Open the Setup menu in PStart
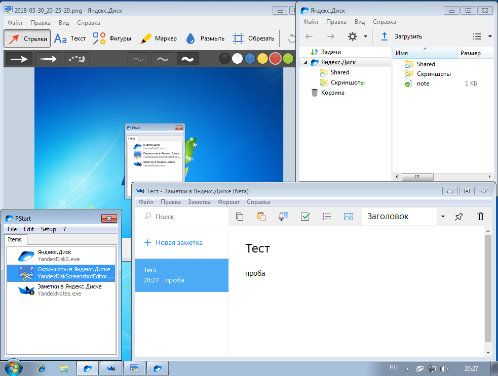 pos(48,229)
